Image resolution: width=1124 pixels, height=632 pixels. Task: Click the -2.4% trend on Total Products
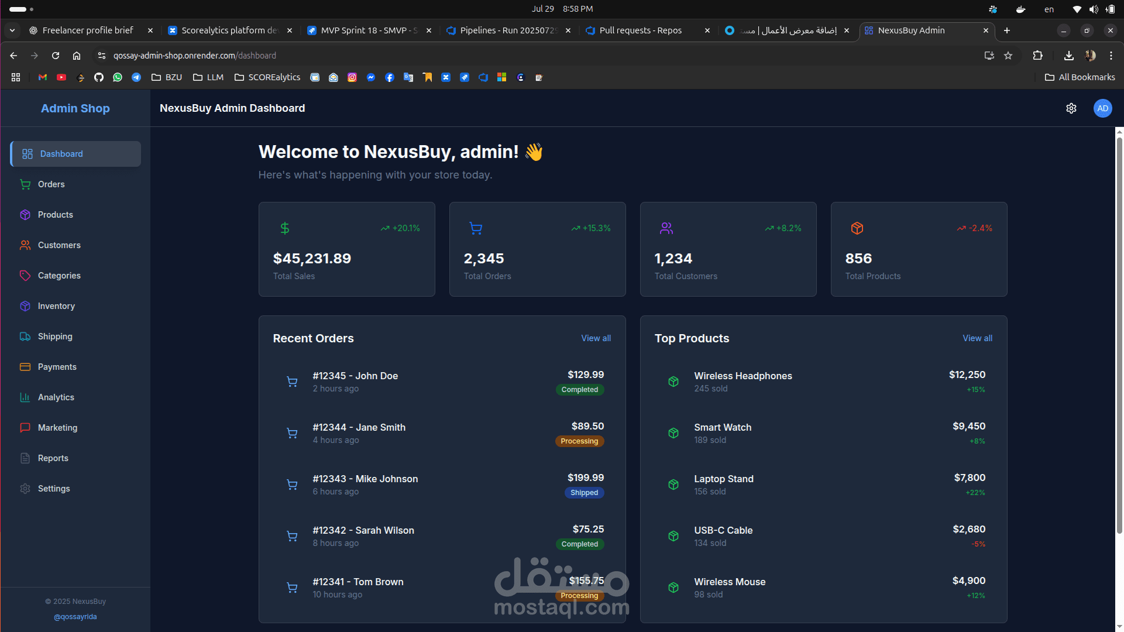click(975, 228)
